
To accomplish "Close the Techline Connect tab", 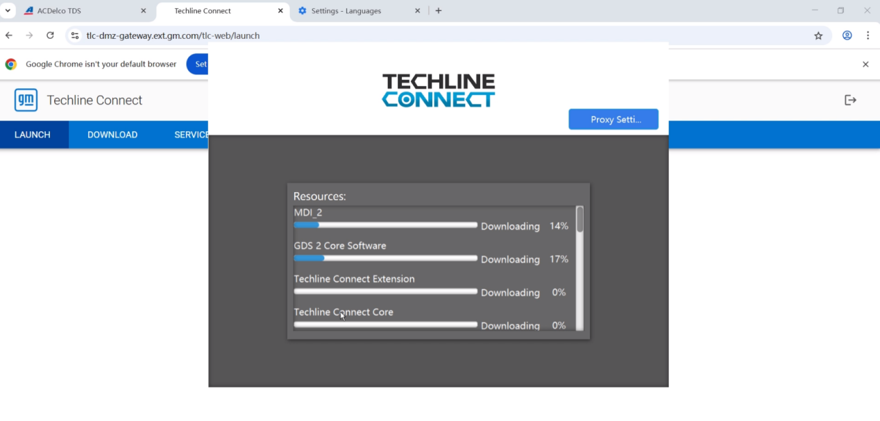I will point(280,11).
